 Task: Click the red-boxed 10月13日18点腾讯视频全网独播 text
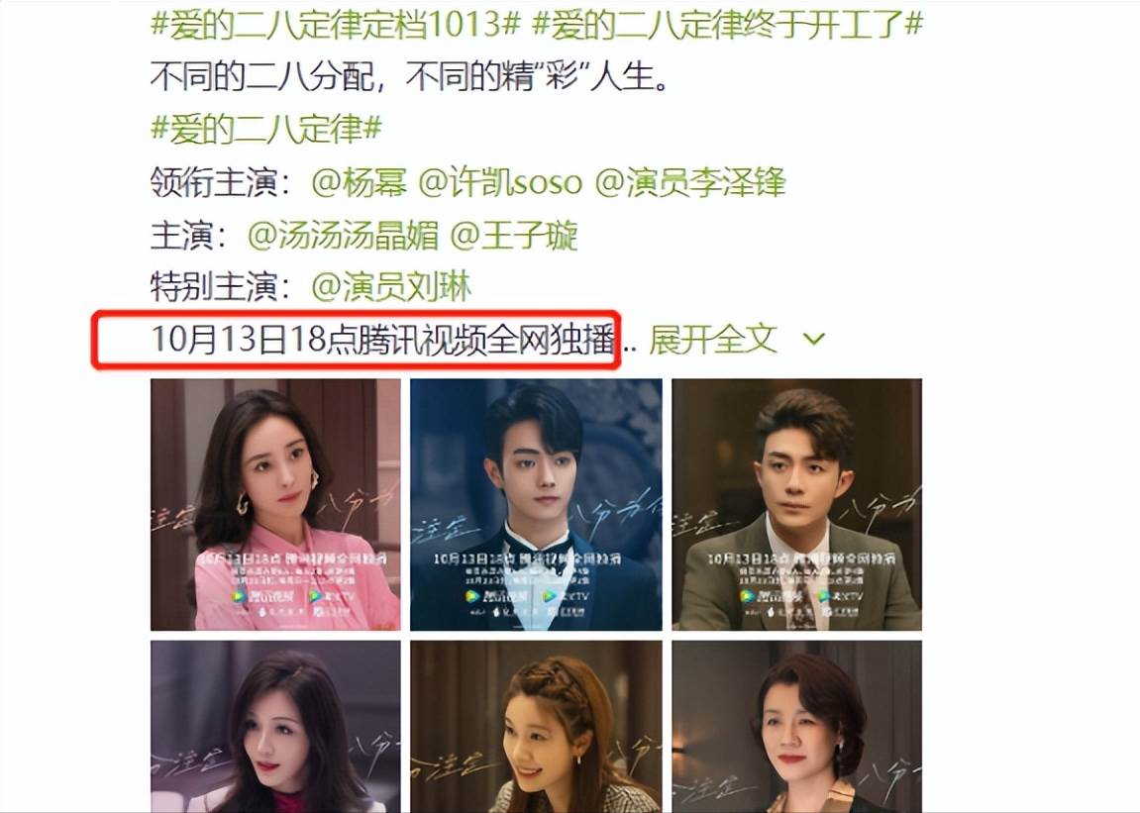click(383, 340)
